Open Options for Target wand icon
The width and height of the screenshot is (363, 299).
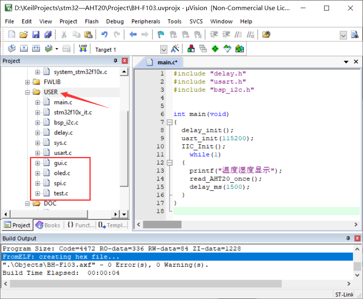tap(175, 49)
